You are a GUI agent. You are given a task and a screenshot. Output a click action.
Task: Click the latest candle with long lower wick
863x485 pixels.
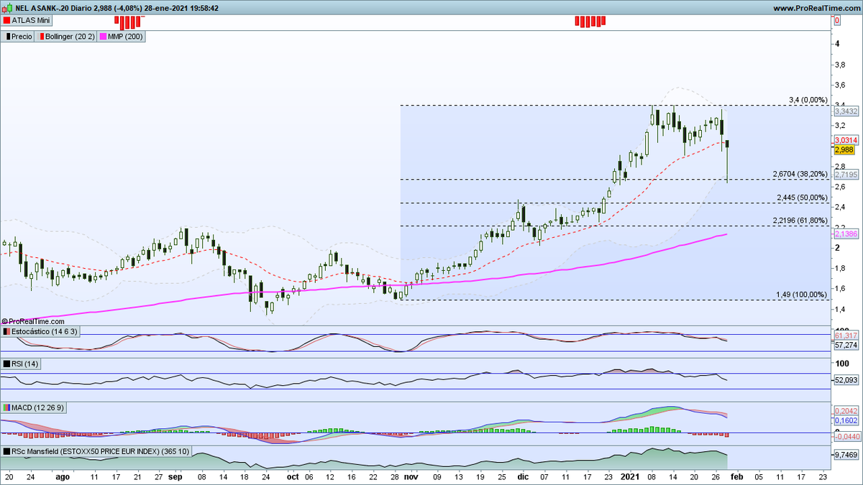[x=728, y=161]
